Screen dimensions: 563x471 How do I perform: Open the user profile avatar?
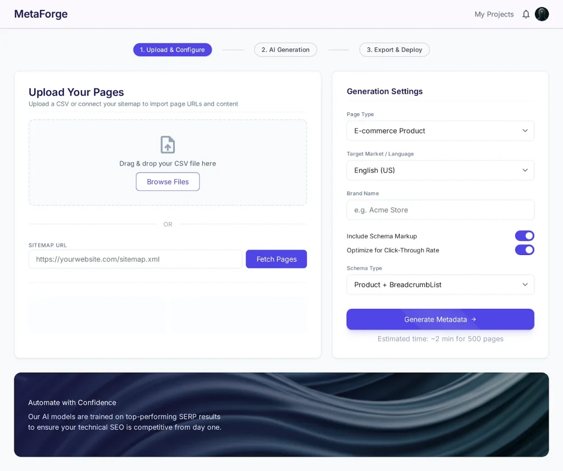(x=542, y=14)
